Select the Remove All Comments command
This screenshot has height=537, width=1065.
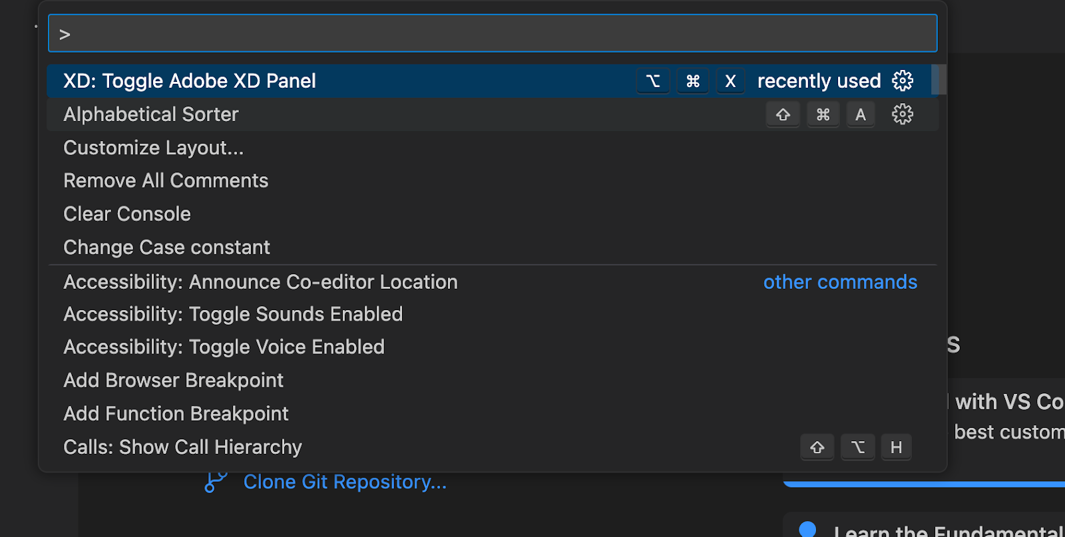pyautogui.click(x=166, y=180)
